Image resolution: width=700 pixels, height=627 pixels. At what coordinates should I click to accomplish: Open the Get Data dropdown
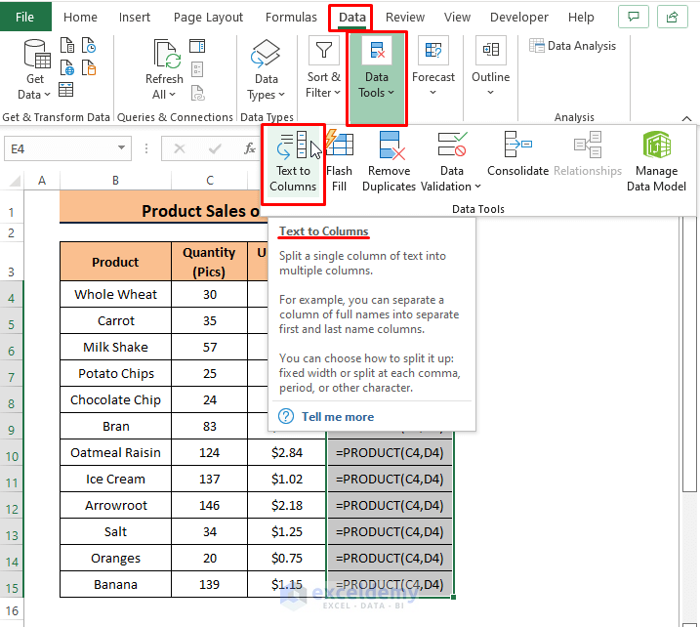click(35, 95)
